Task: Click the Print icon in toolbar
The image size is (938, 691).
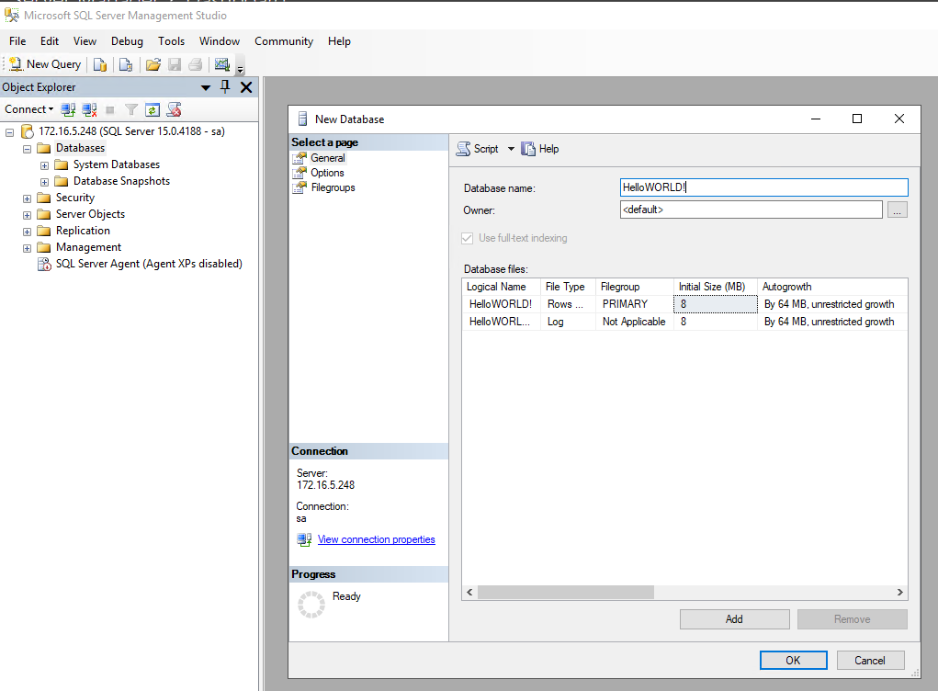Action: (195, 64)
